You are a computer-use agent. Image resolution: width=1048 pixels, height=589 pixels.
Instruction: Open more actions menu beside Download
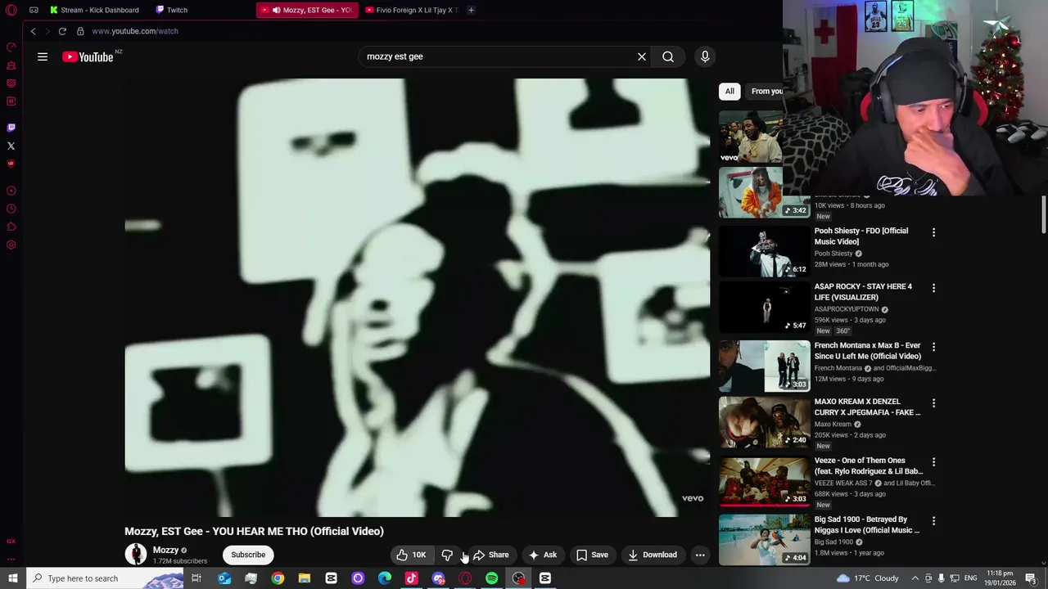700,555
